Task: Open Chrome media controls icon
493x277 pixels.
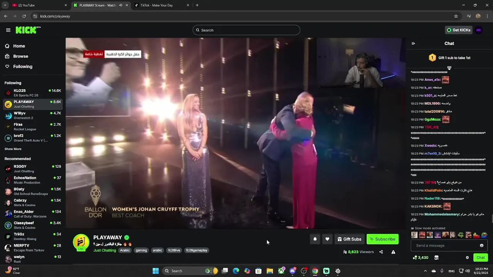Action: point(469,16)
